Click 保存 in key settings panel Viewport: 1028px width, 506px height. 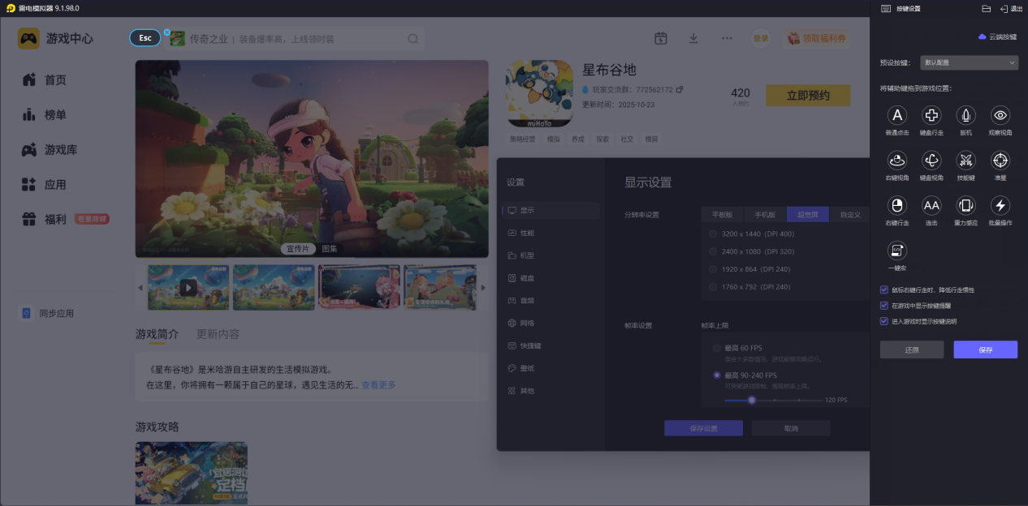[x=986, y=349]
